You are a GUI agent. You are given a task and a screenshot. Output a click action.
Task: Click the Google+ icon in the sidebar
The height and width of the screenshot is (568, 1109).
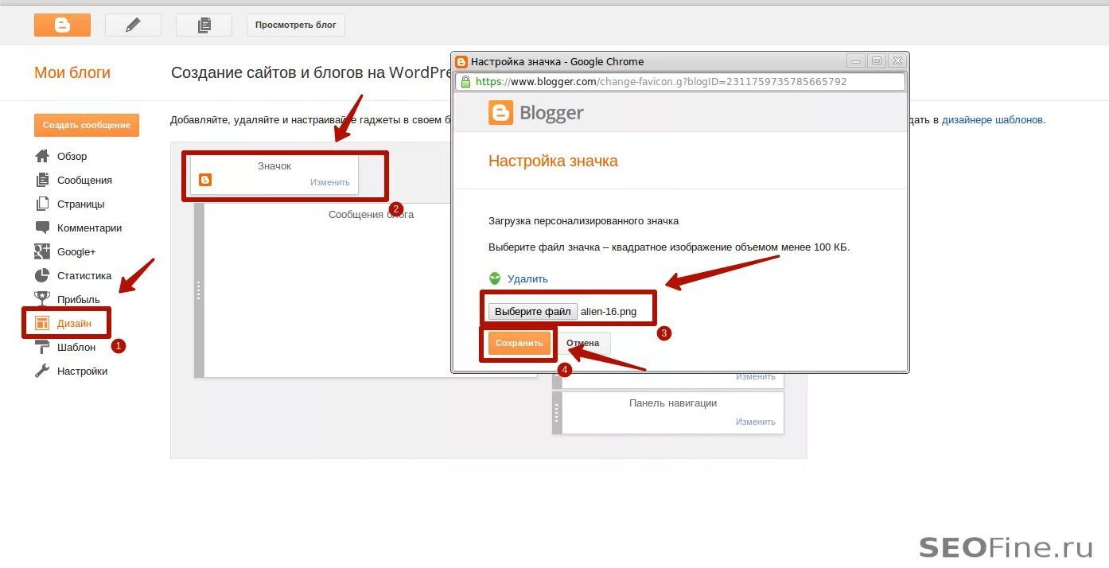coord(42,251)
